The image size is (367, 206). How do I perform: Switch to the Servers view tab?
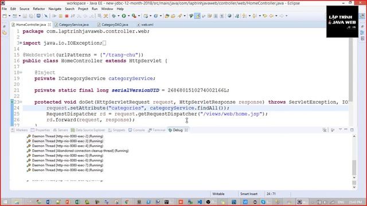61,130
